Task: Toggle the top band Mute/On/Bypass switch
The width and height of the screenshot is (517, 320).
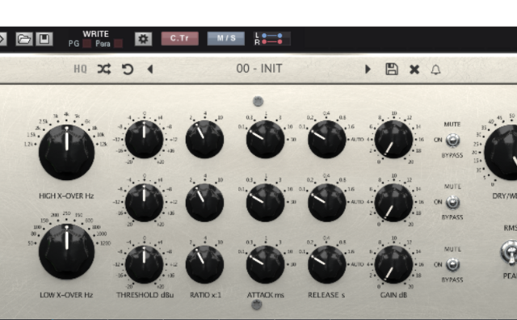Action: [x=452, y=140]
